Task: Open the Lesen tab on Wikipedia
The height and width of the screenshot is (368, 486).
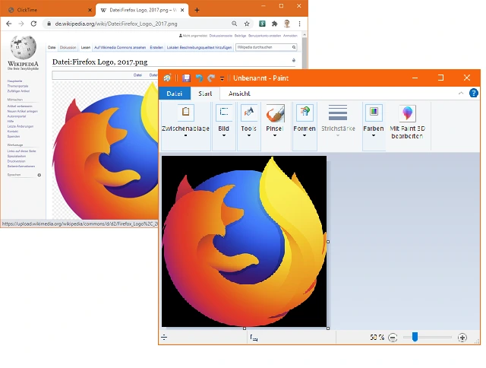Action: [x=86, y=47]
